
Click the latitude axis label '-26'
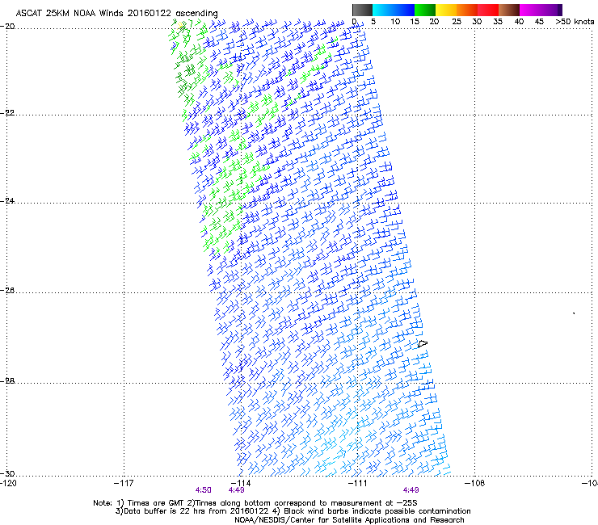[7, 291]
